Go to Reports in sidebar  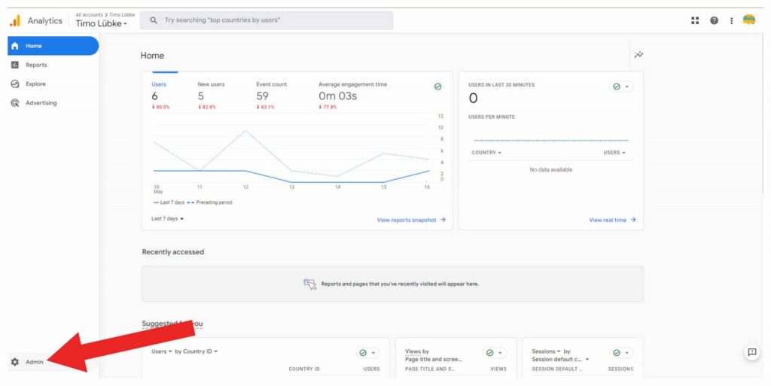click(36, 65)
